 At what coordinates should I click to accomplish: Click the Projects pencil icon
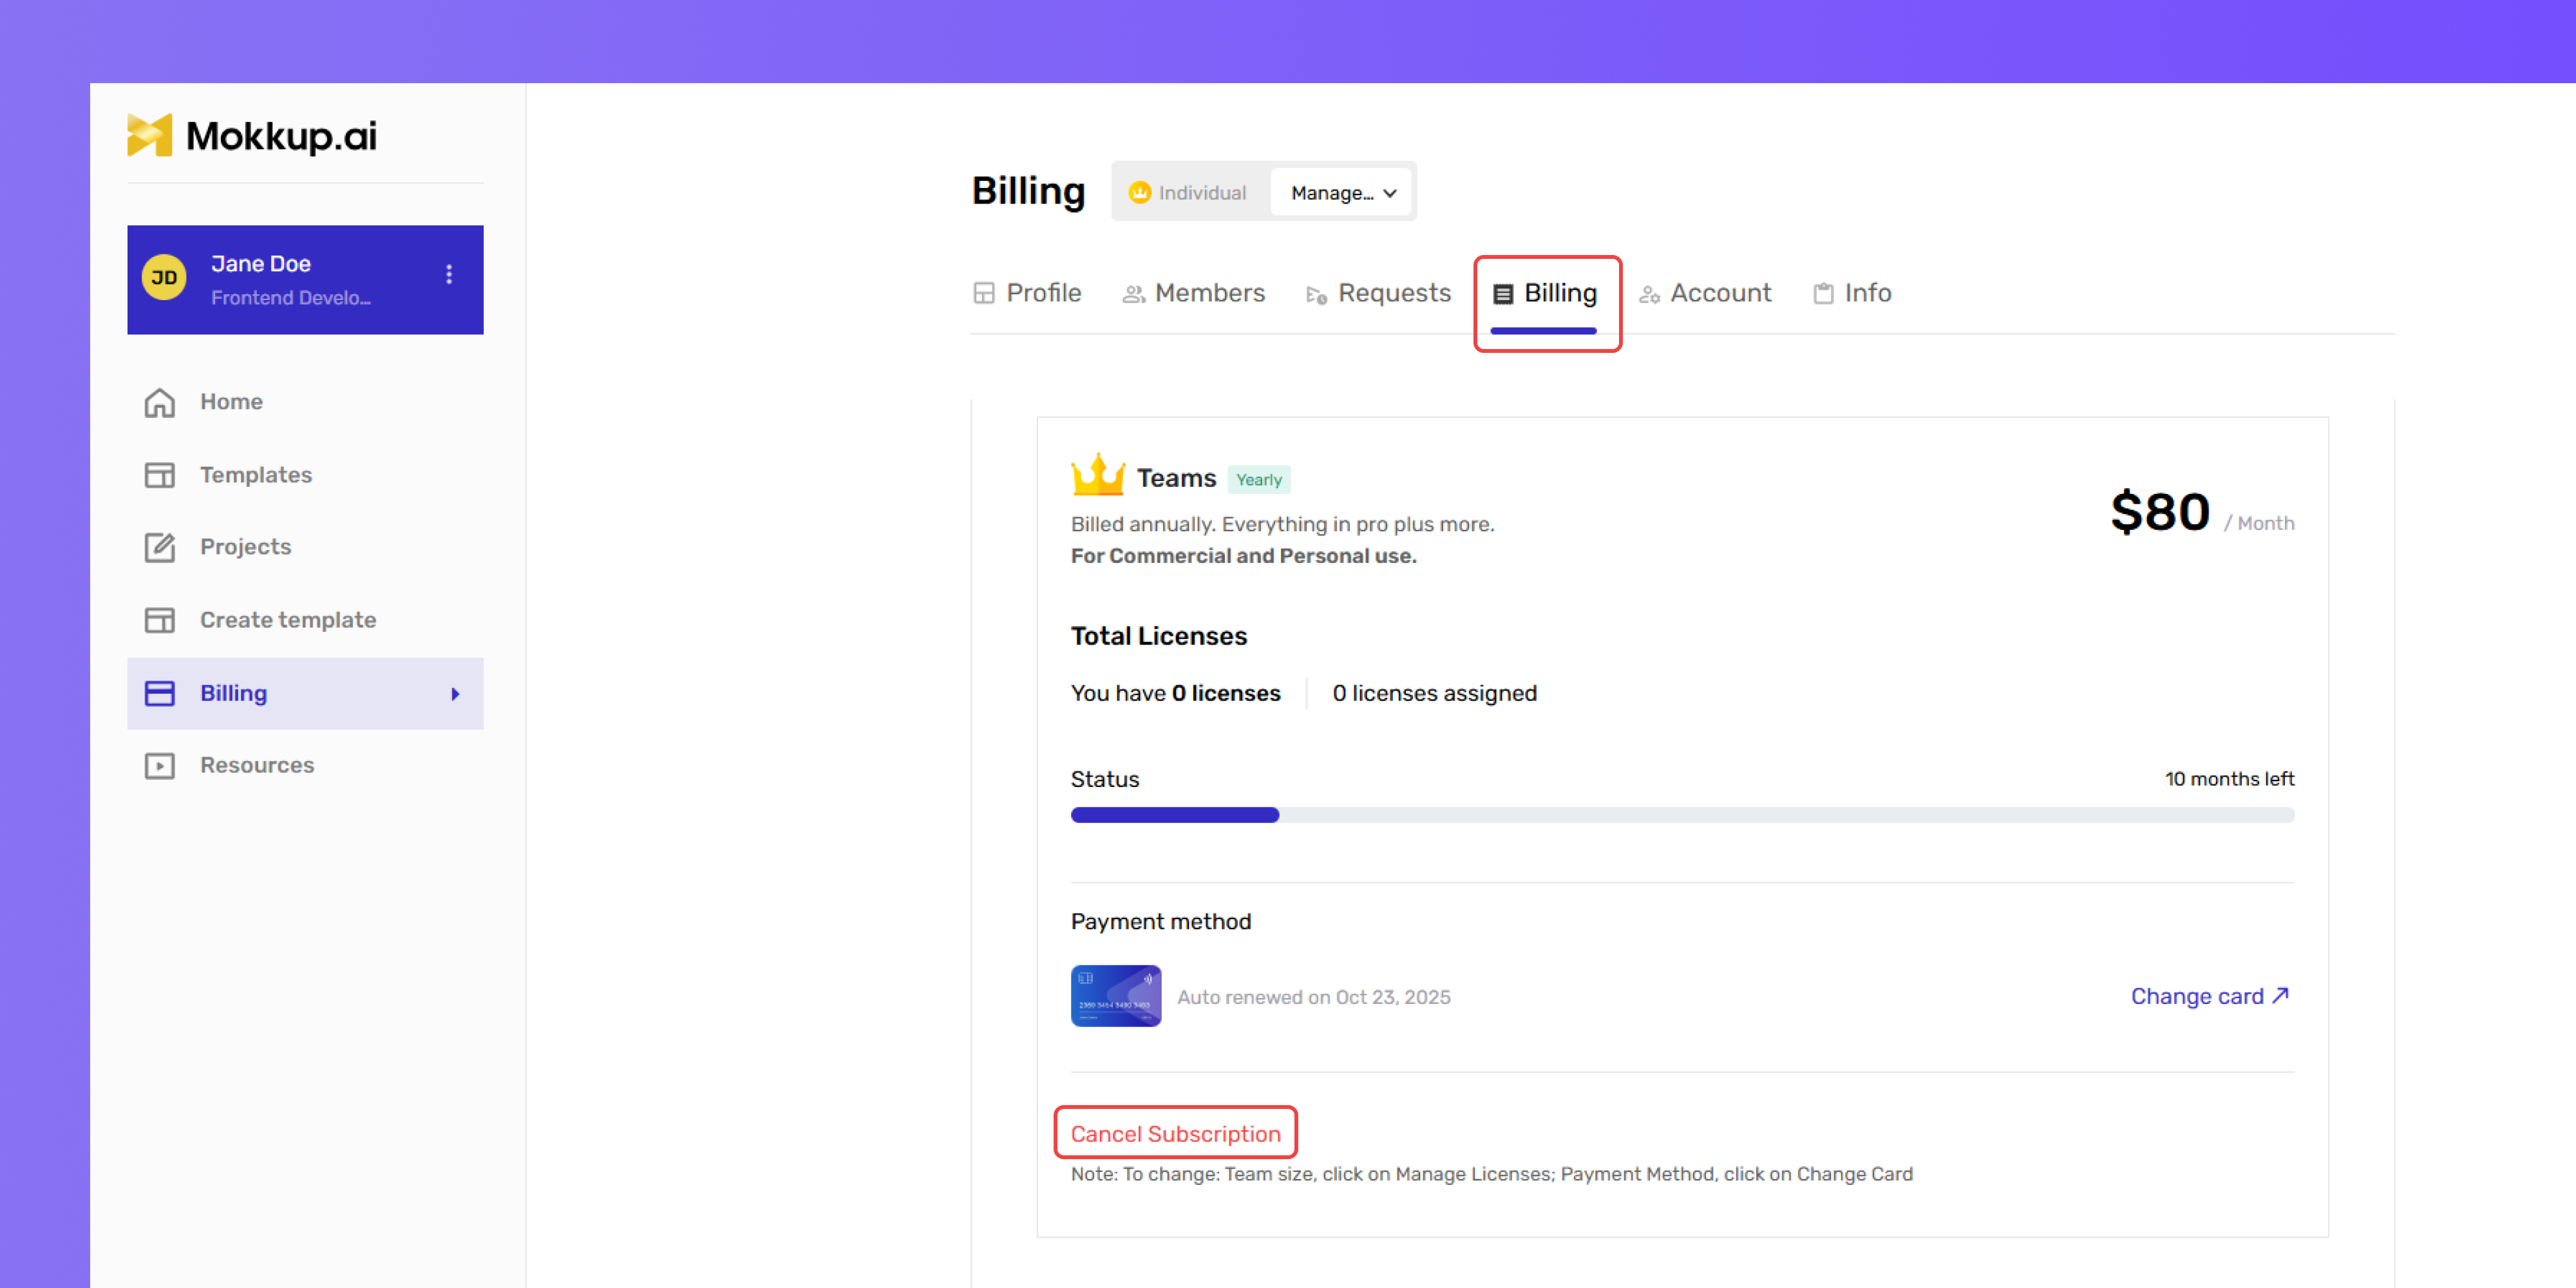160,547
